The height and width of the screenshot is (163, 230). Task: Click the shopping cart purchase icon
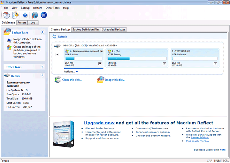(44, 15)
